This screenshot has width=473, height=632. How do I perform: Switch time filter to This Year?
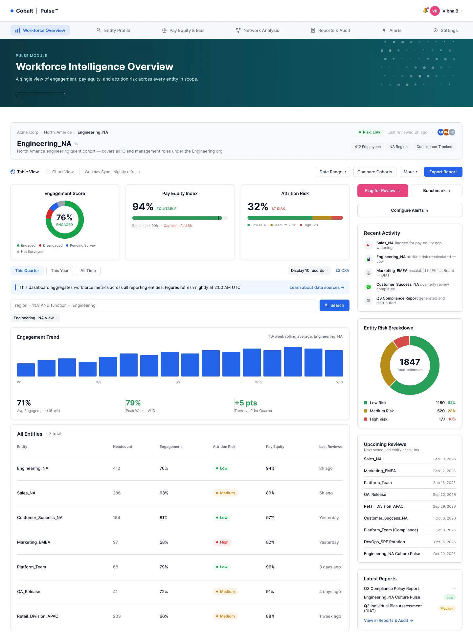click(x=60, y=271)
